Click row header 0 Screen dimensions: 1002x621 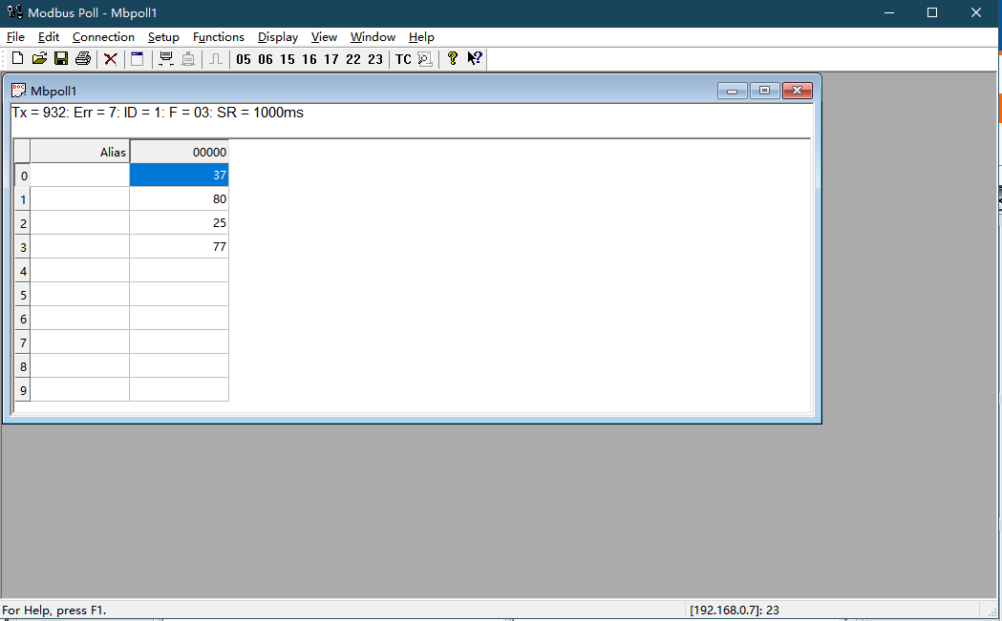click(x=22, y=176)
